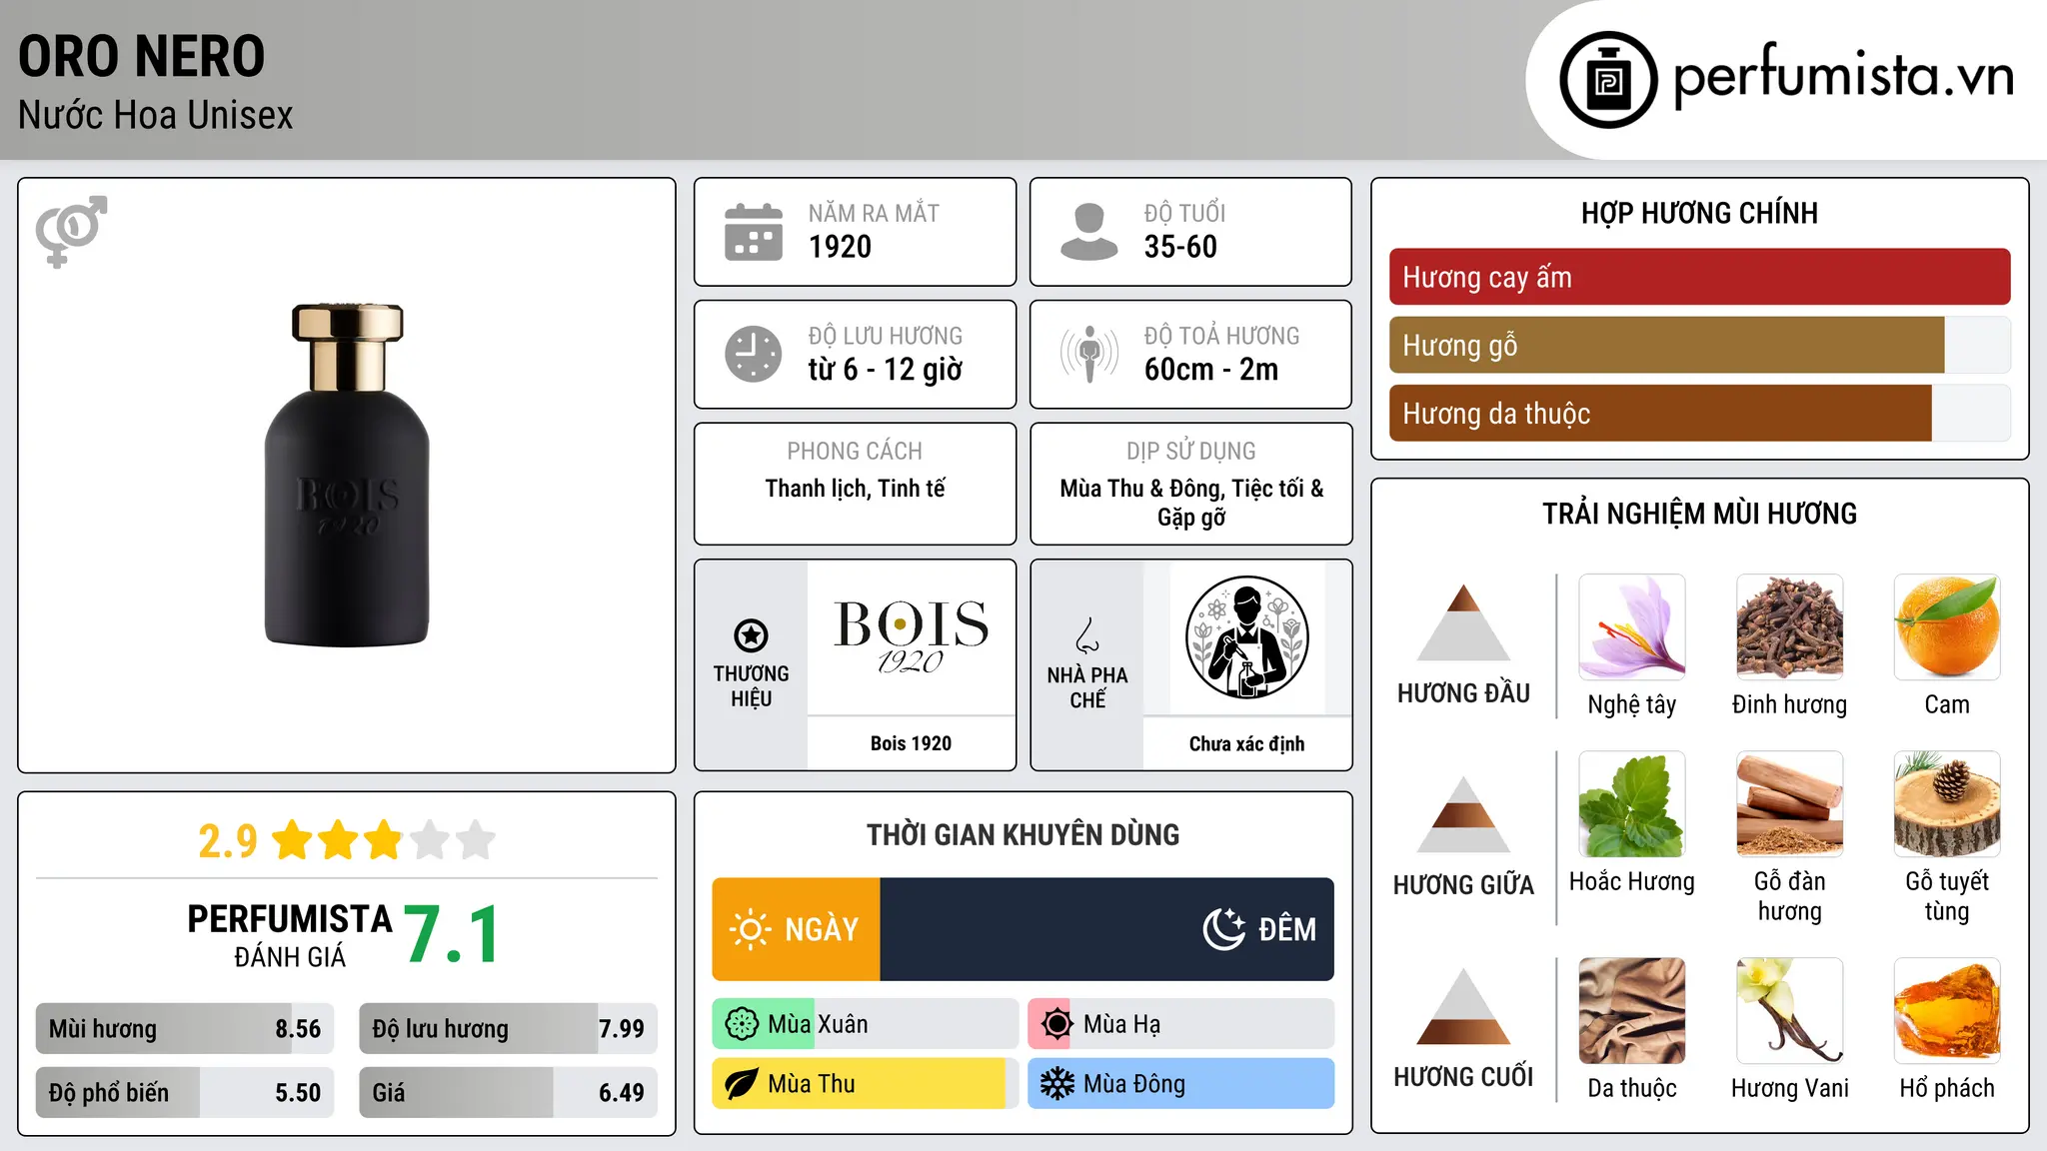Click the blue Mùa Đông season bar

tap(1180, 1084)
